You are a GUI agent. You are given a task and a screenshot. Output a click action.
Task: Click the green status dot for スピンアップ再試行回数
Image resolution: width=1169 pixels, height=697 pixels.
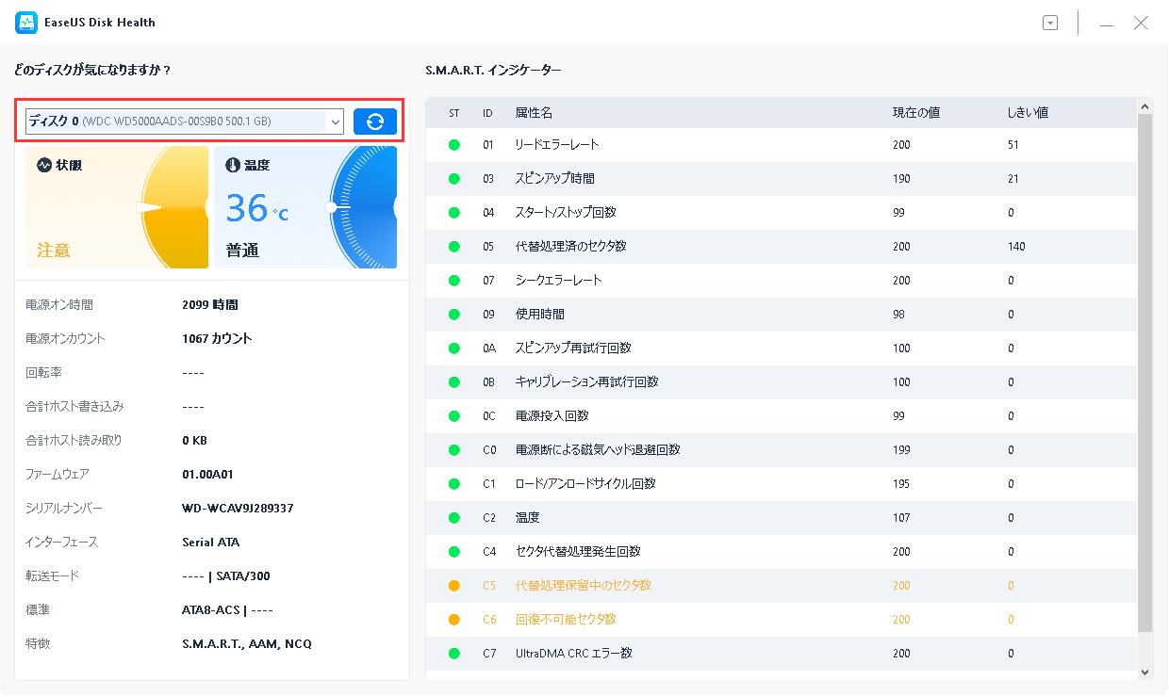454,348
